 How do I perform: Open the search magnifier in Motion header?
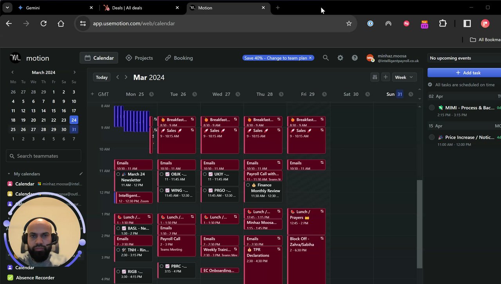(326, 58)
